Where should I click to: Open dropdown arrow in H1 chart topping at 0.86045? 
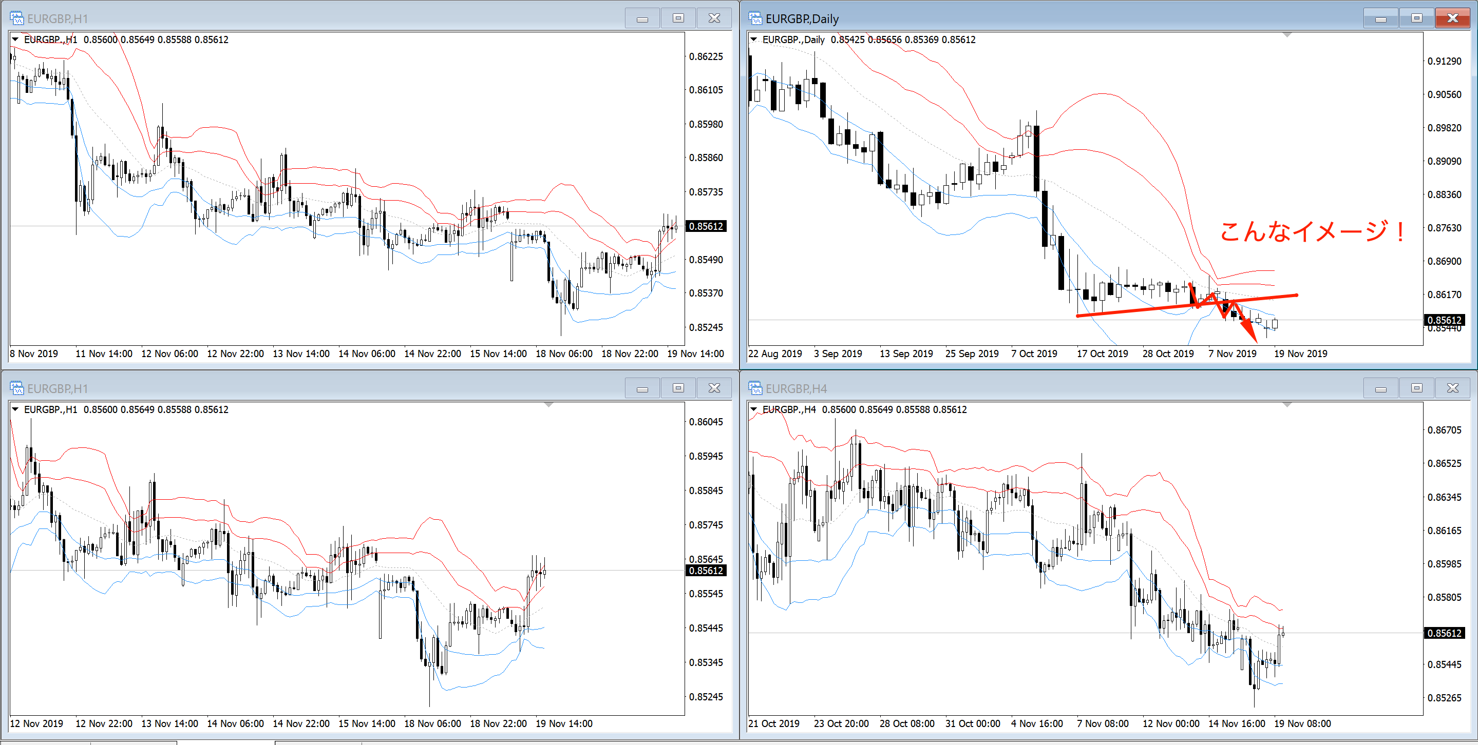pos(15,409)
